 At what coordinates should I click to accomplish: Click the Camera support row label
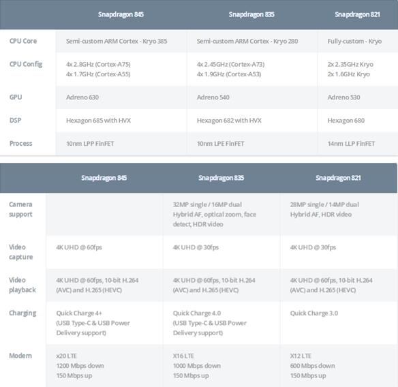pos(21,209)
